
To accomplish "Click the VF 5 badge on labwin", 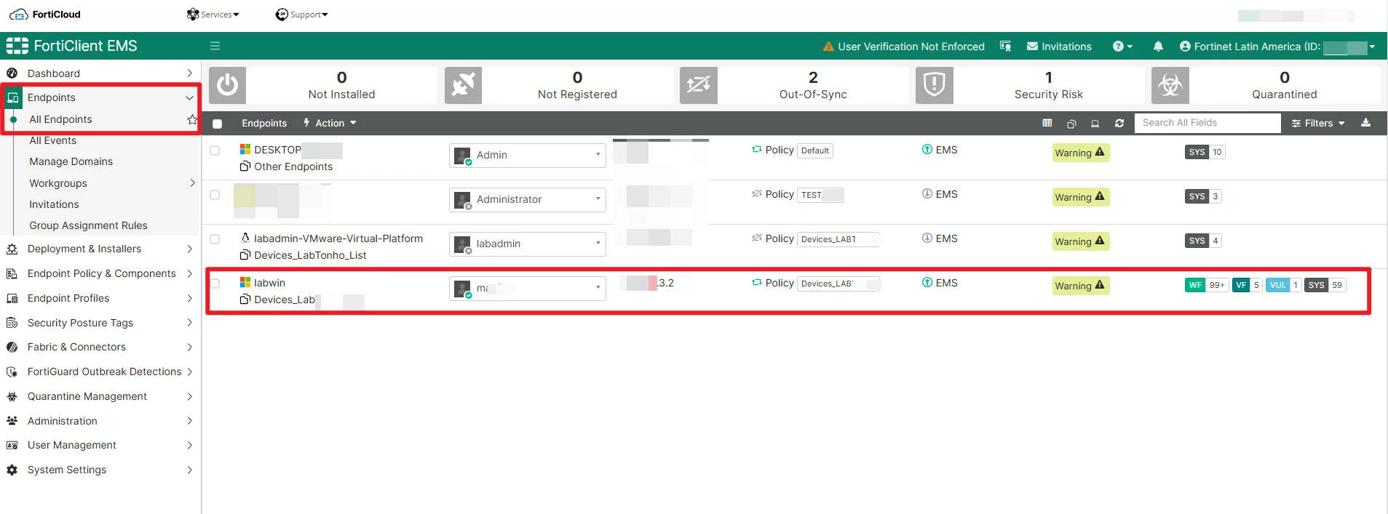I will (x=1247, y=285).
